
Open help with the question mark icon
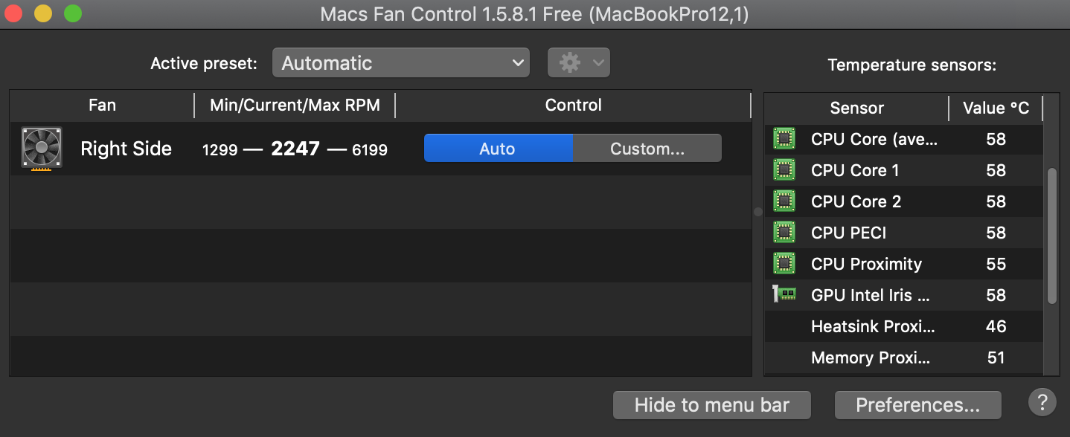point(1042,403)
